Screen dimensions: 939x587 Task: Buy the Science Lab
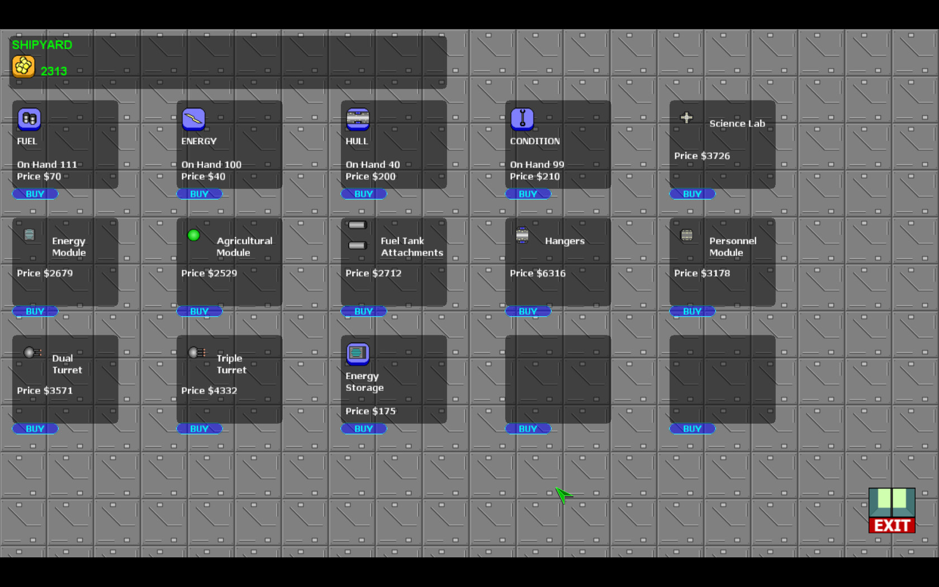click(693, 194)
